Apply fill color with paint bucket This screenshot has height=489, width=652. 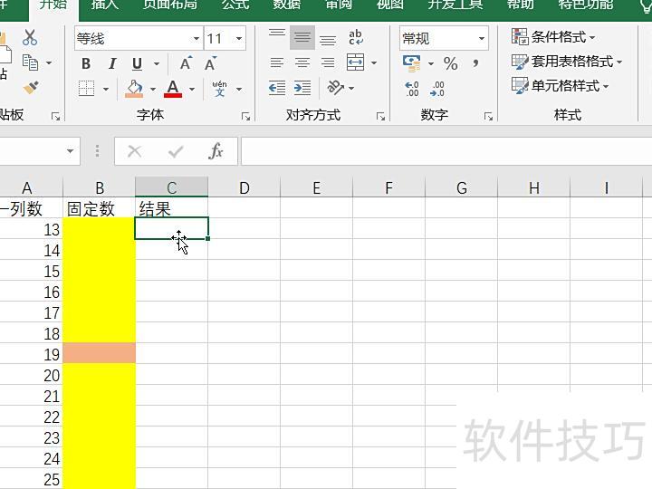point(134,89)
